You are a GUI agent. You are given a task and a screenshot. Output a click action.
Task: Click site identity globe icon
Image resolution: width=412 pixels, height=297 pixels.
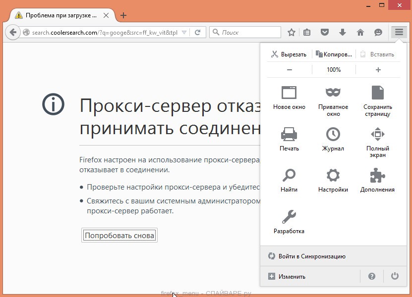click(26, 32)
